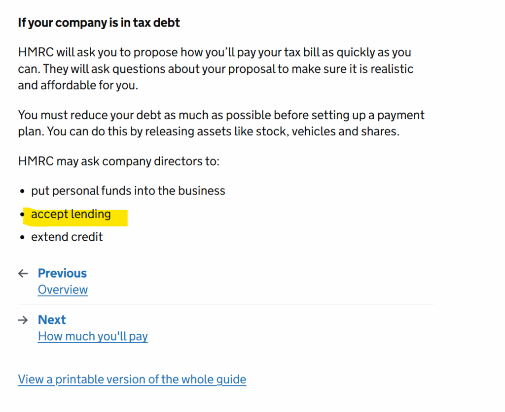
Task: Click the paragraph starting "HMRC will ask you"
Action: pyautogui.click(x=216, y=68)
